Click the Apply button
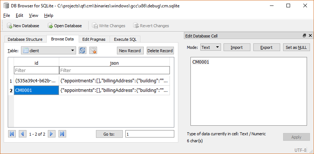314x154 pixels. pos(296,137)
